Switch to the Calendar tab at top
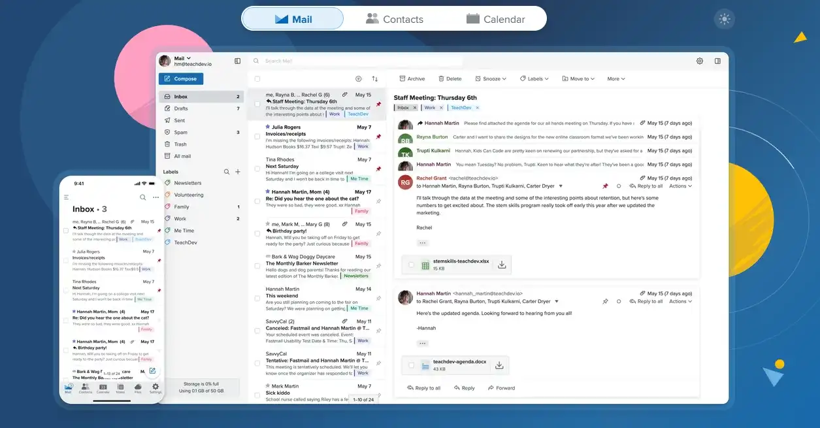The height and width of the screenshot is (428, 820). click(496, 19)
